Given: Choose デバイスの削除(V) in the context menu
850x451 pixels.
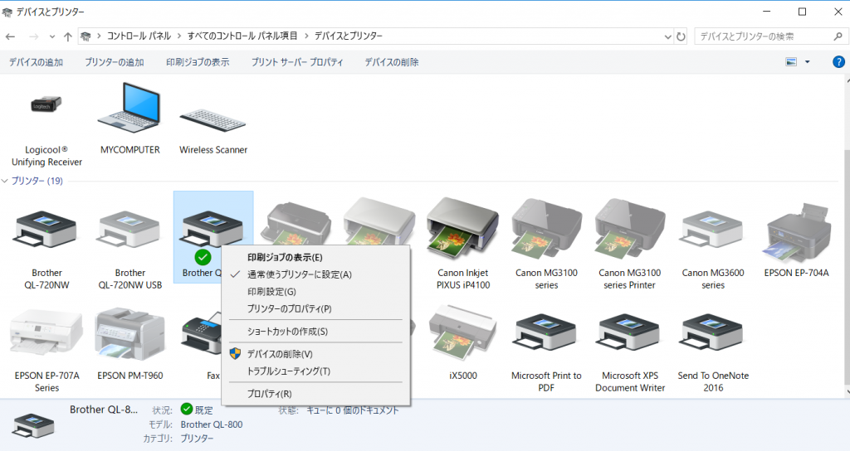Looking at the screenshot, I should tap(280, 354).
